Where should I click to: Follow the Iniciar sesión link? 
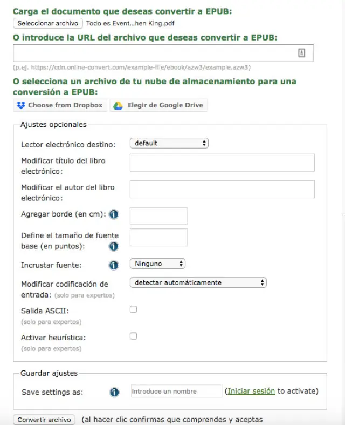tap(251, 391)
